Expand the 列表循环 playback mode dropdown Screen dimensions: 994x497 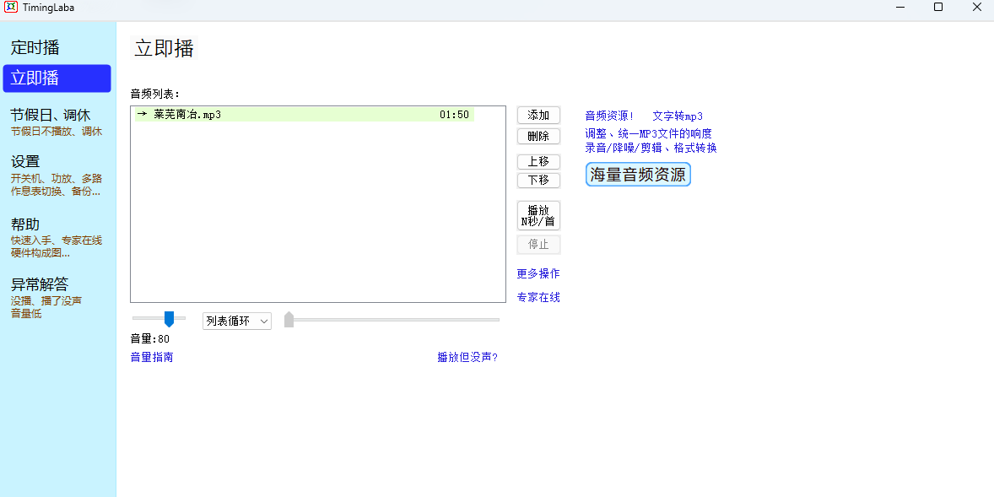click(x=237, y=321)
